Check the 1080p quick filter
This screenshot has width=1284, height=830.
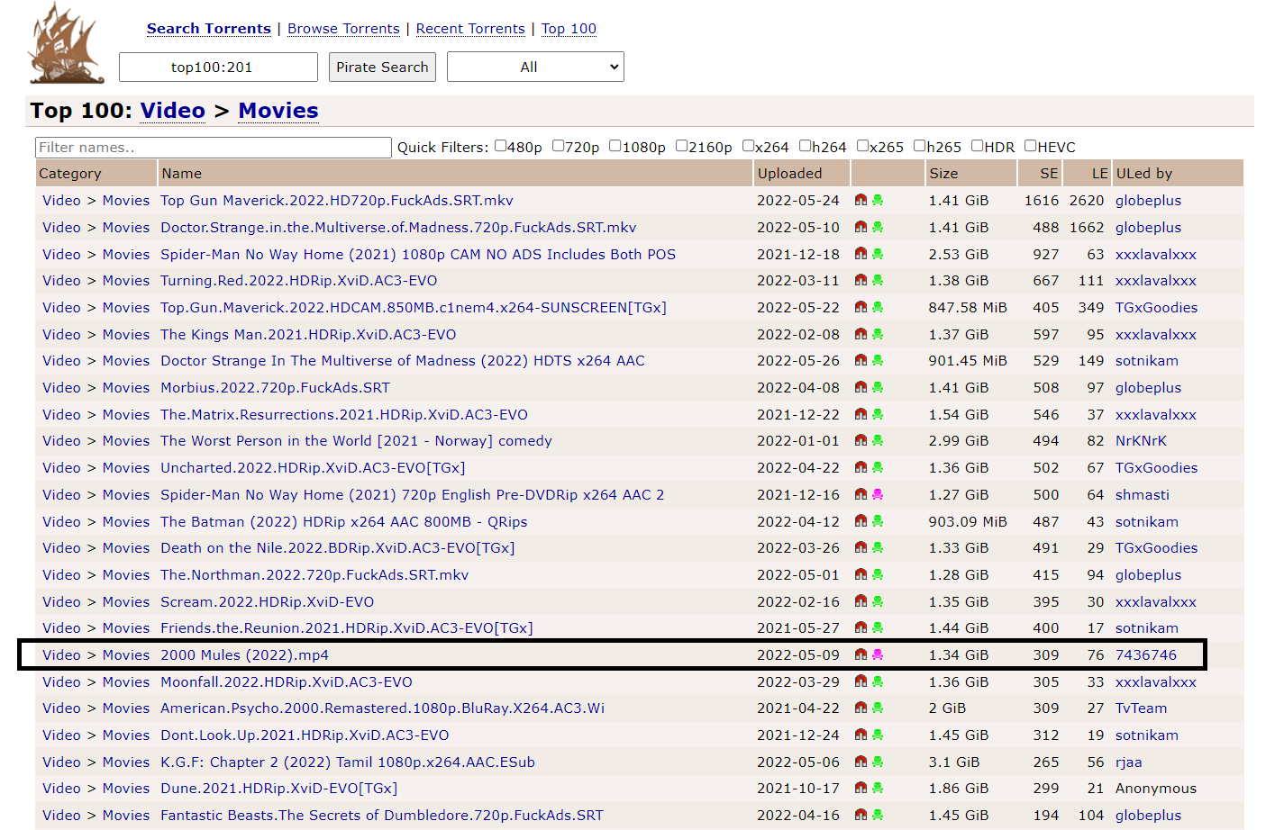tap(615, 146)
